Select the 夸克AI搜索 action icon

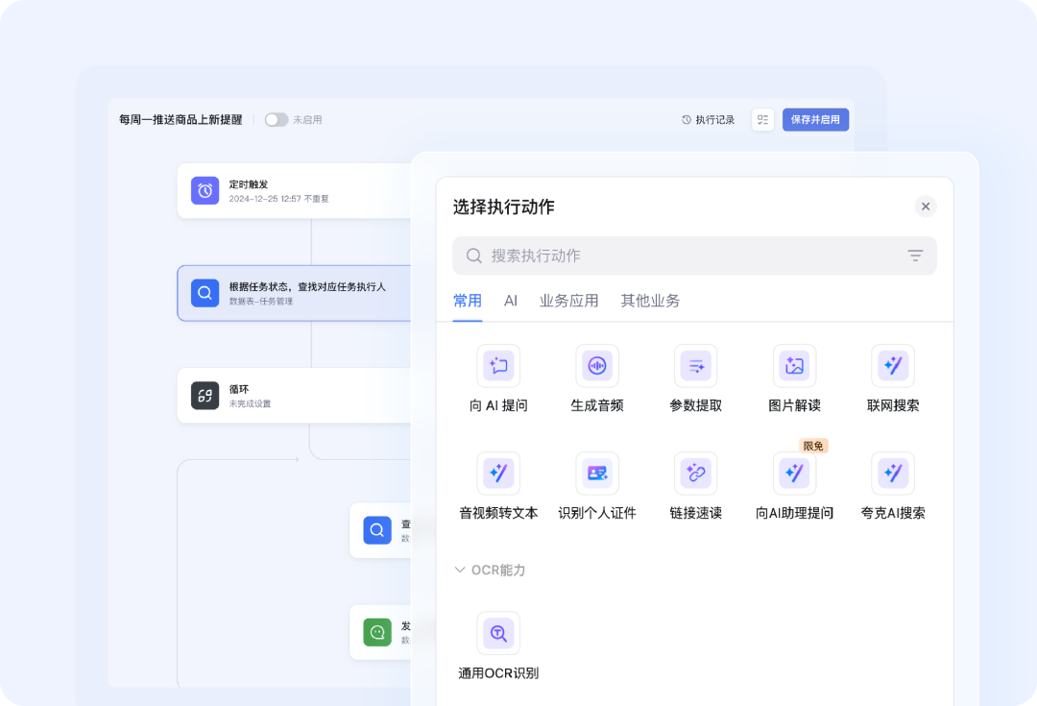point(893,473)
